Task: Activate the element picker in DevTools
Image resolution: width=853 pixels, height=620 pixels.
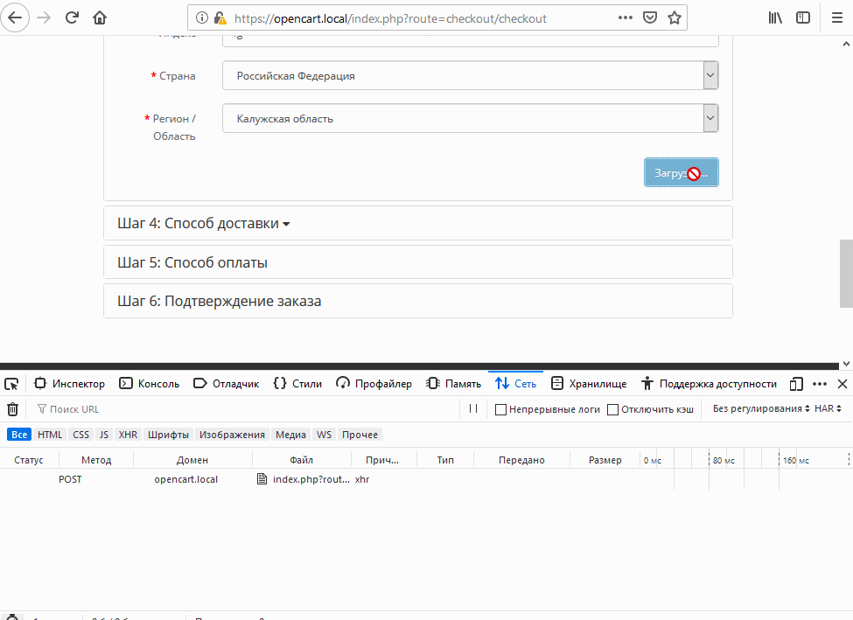Action: (x=11, y=384)
